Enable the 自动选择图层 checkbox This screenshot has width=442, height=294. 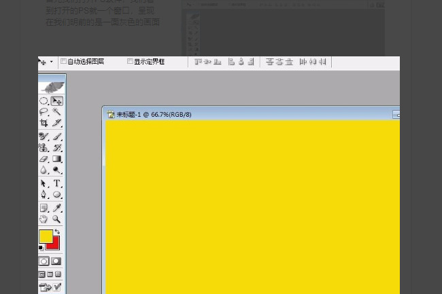[63, 61]
